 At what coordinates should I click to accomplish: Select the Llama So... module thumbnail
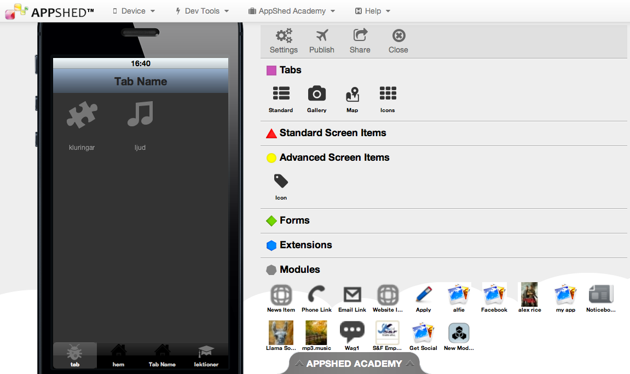(x=281, y=332)
